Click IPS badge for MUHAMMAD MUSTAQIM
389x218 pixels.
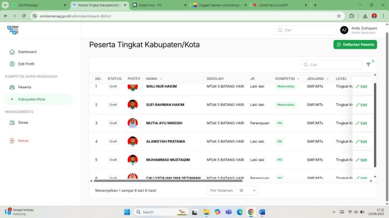tap(280, 160)
